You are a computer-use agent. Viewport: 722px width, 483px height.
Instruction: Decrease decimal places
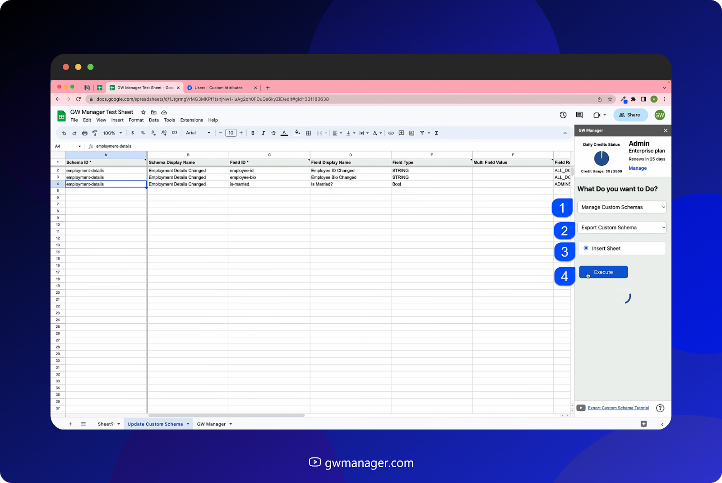(153, 133)
